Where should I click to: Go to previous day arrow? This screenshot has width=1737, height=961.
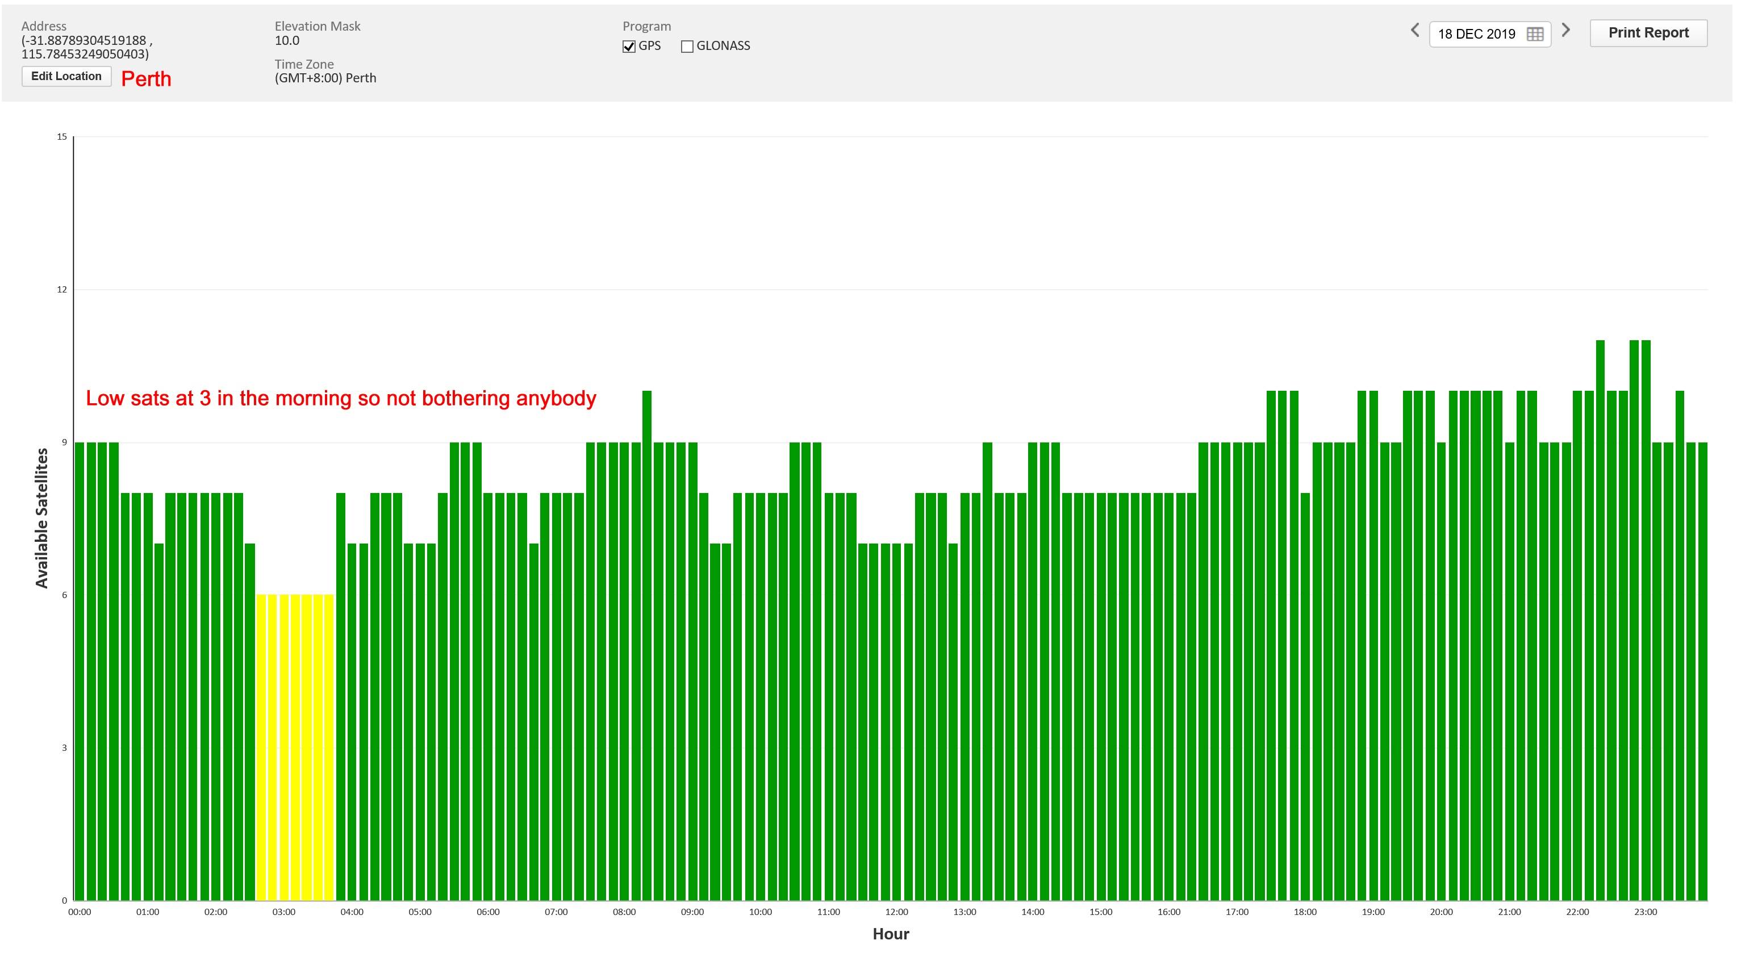1415,31
